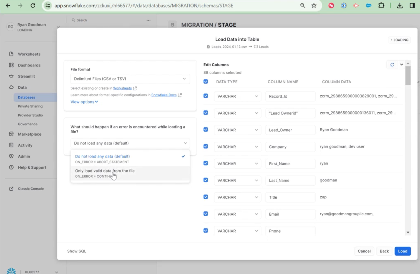Toggle the select-all columns checkbox

point(206,82)
